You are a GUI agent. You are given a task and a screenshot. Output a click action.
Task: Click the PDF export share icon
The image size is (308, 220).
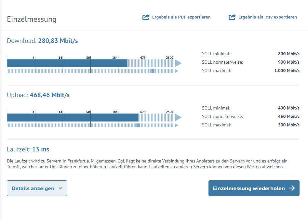click(x=146, y=17)
